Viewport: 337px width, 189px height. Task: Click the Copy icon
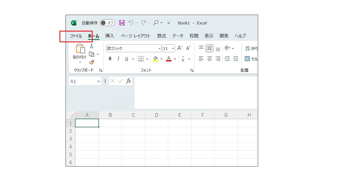pyautogui.click(x=92, y=54)
